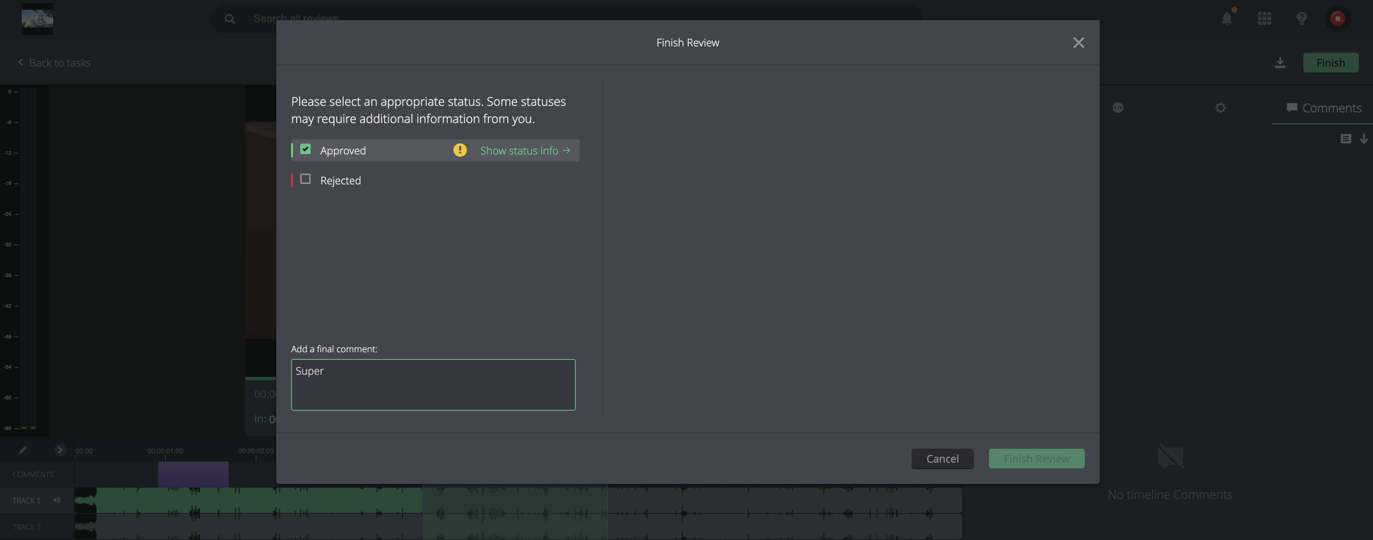Check the Approved status checkbox
This screenshot has height=540, width=1373.
(x=305, y=149)
